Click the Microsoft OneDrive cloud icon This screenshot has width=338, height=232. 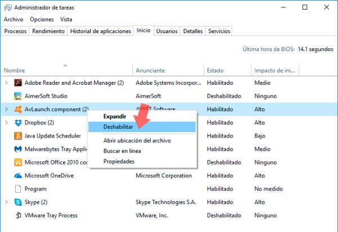pyautogui.click(x=18, y=176)
